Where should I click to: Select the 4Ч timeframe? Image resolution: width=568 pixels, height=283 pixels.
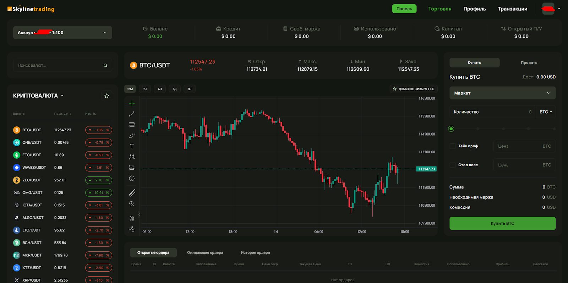pos(160,89)
